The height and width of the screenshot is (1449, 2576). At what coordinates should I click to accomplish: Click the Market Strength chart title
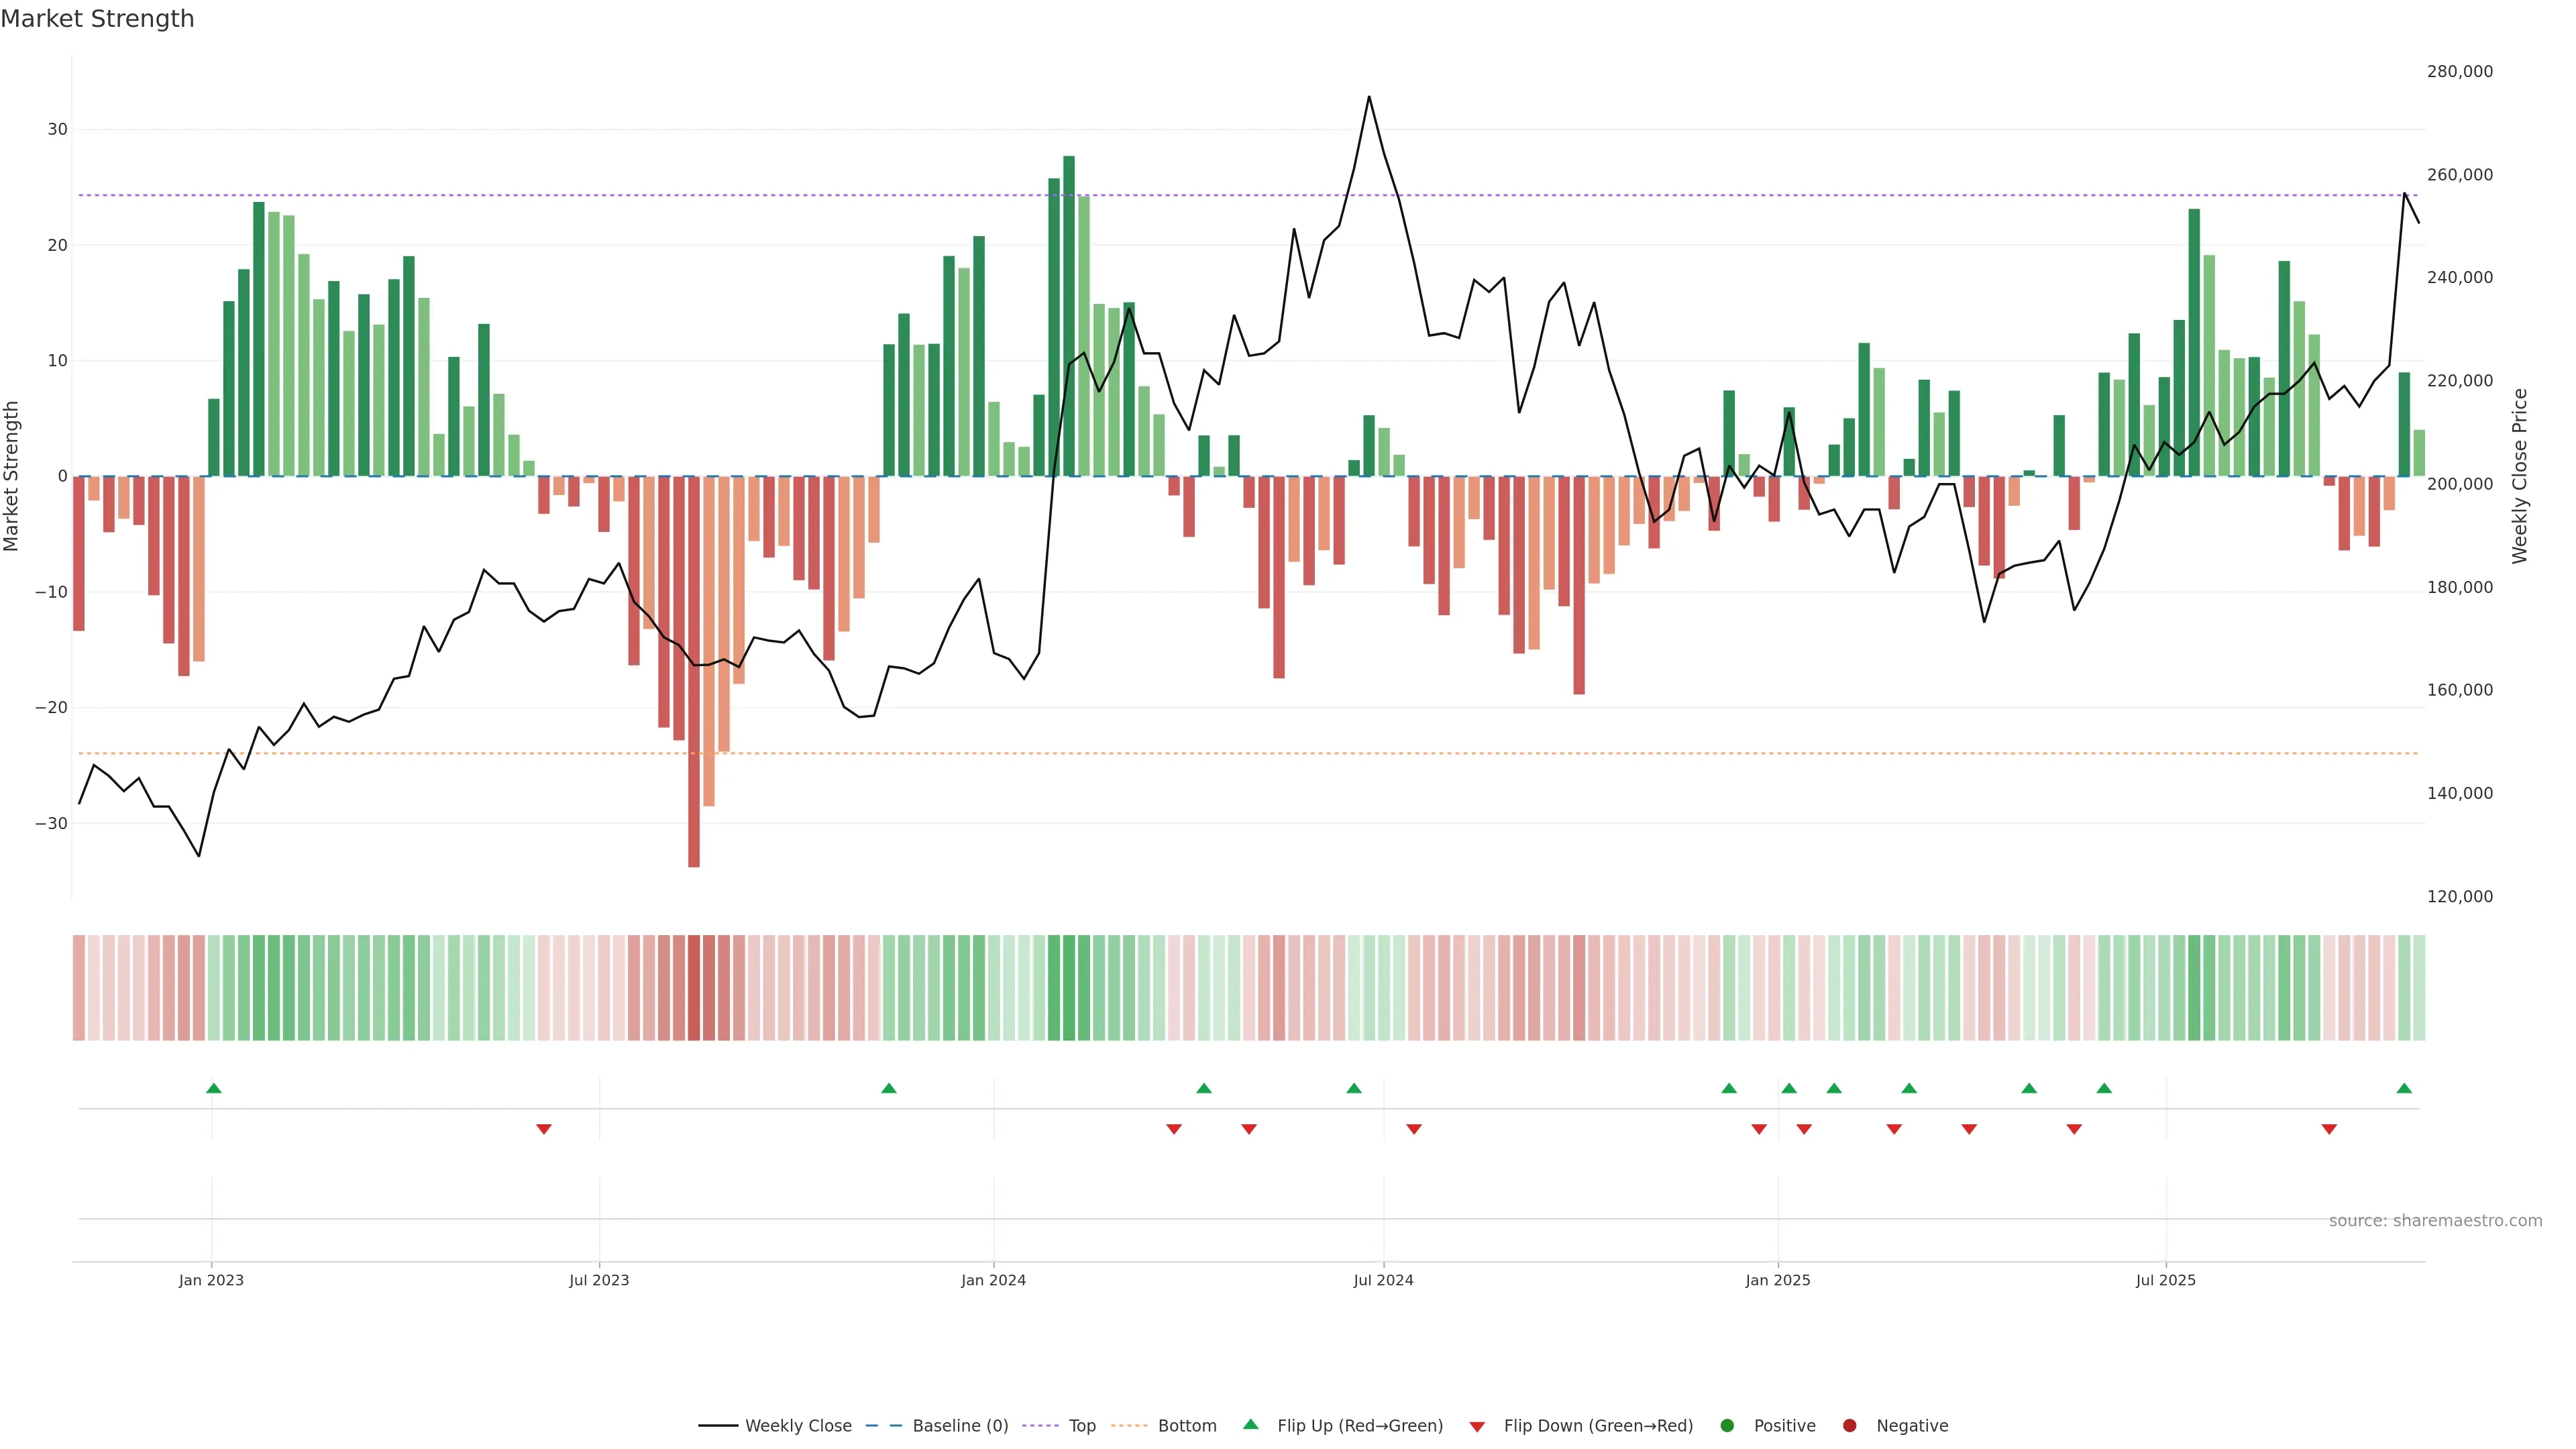[97, 19]
